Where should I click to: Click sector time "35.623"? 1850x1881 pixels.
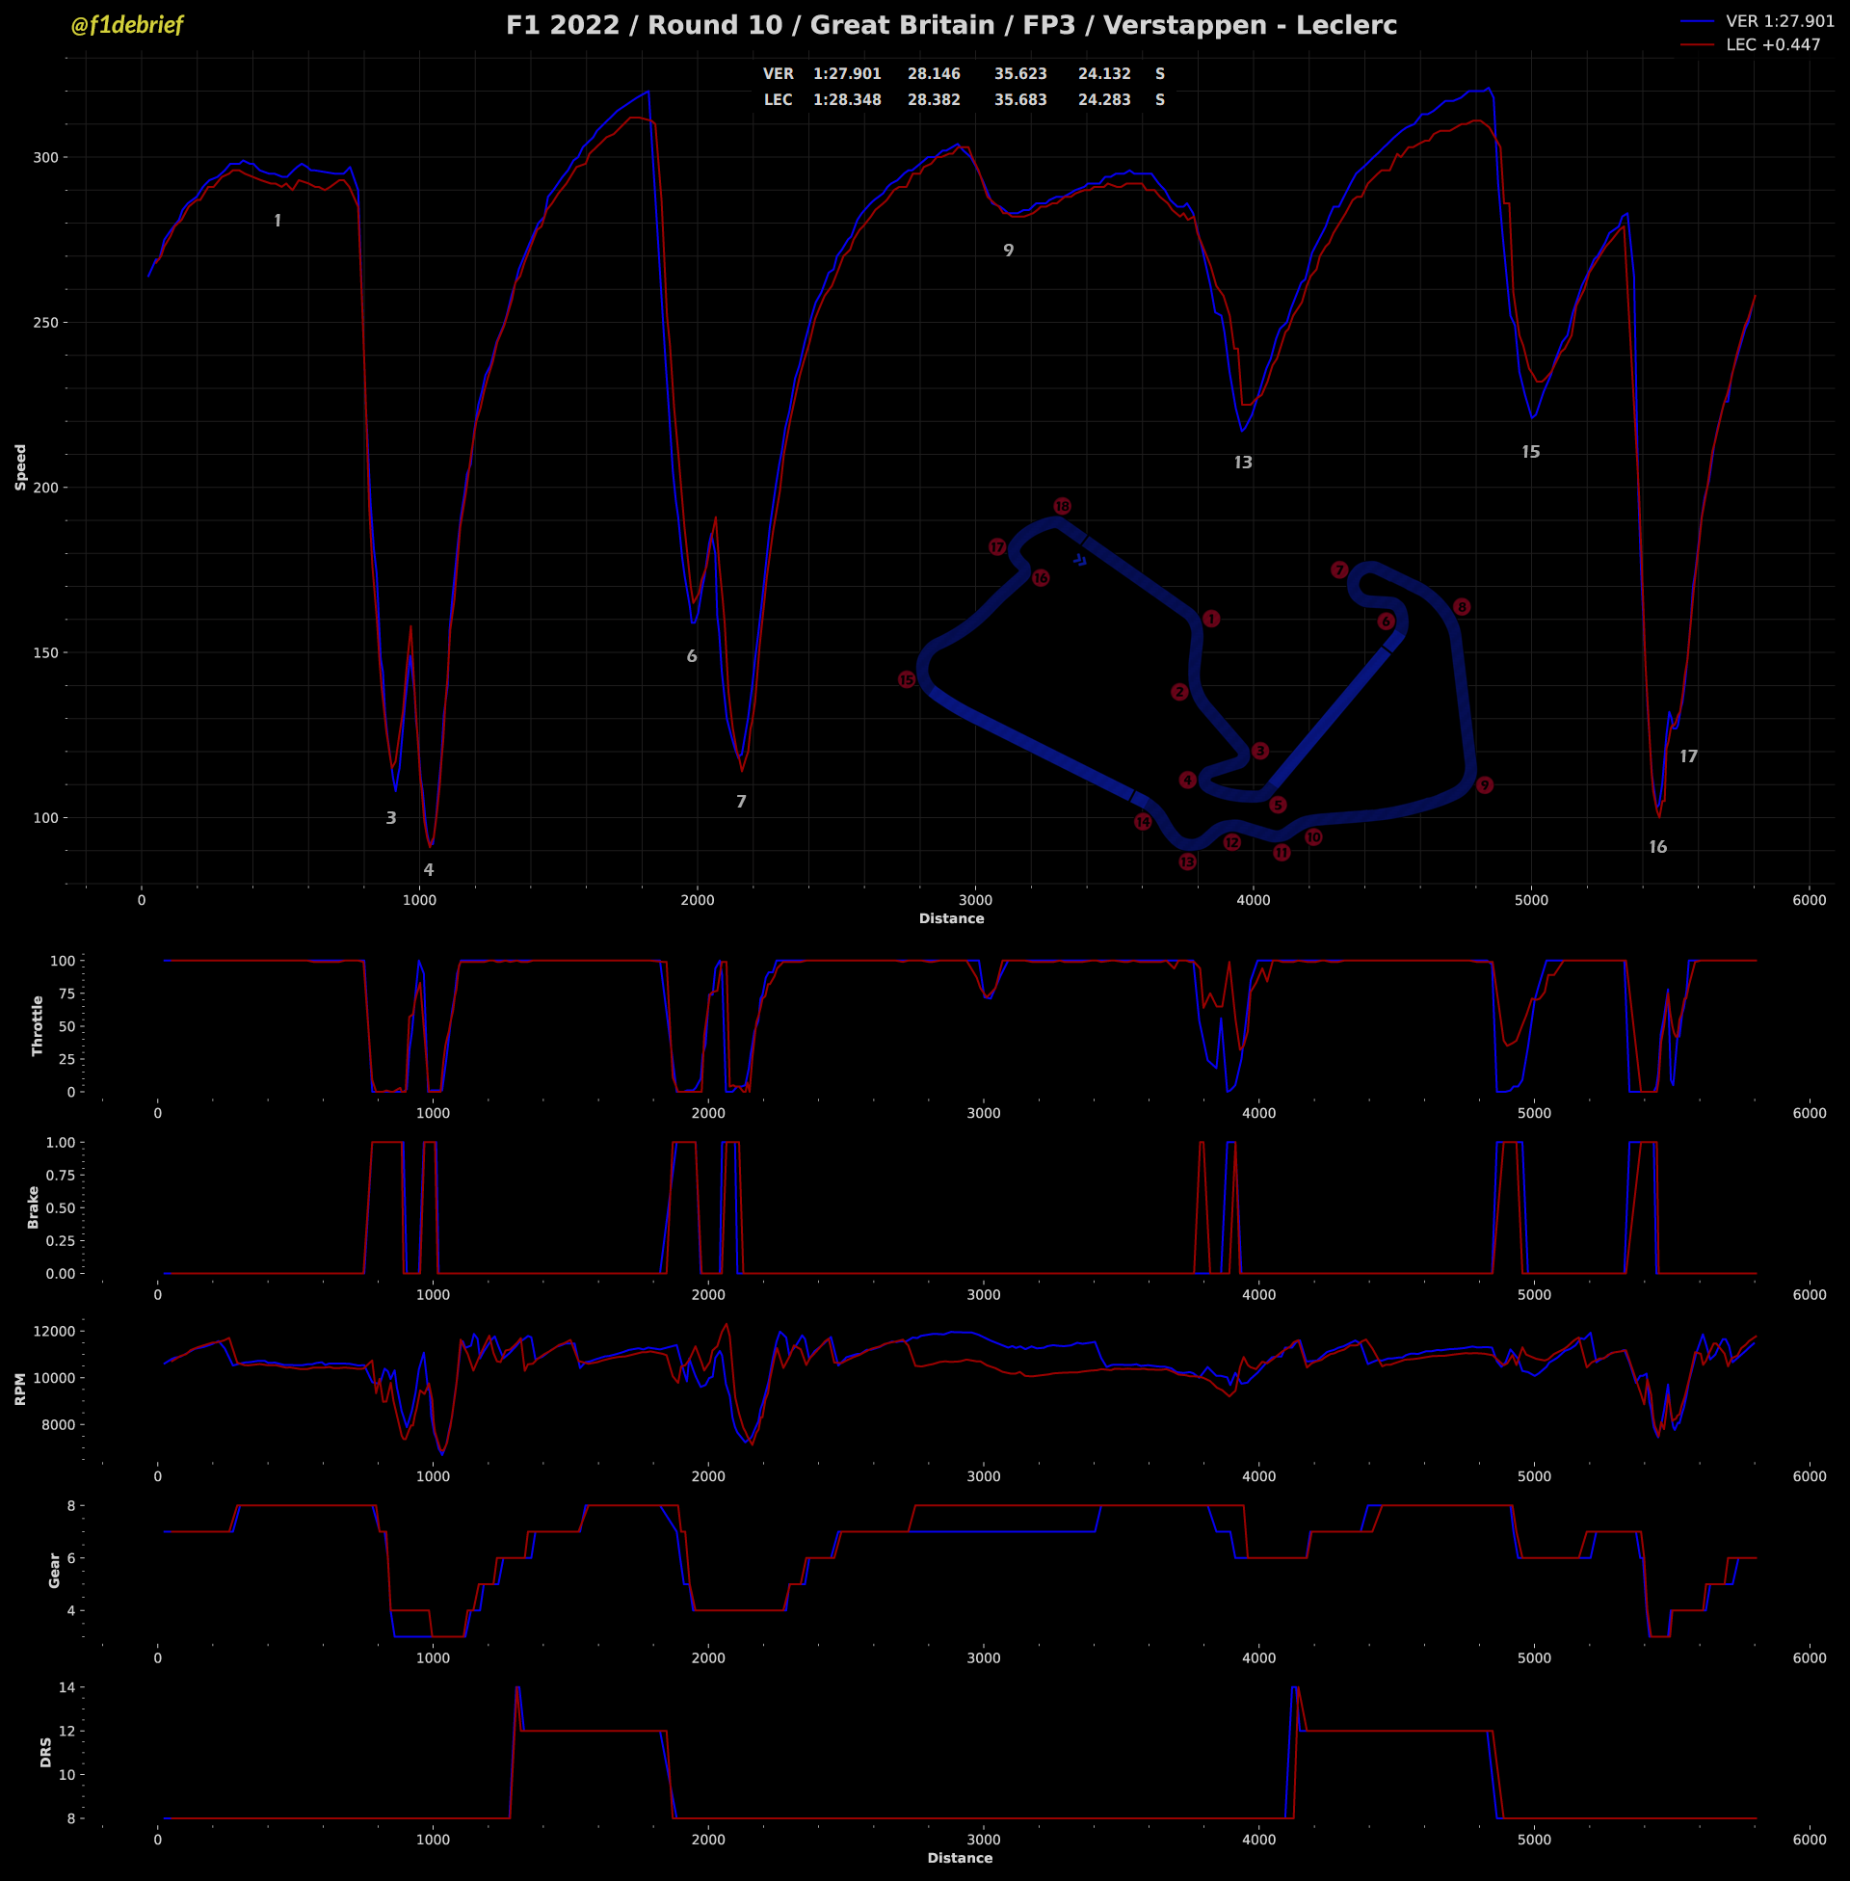tap(1020, 74)
